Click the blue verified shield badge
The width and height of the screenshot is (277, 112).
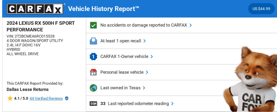click(67, 98)
